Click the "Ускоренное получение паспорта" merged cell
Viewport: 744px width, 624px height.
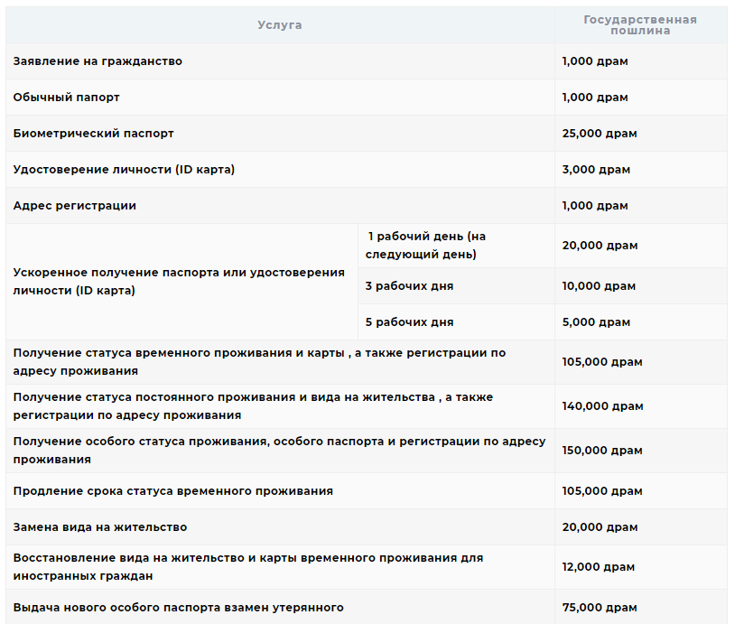click(179, 282)
